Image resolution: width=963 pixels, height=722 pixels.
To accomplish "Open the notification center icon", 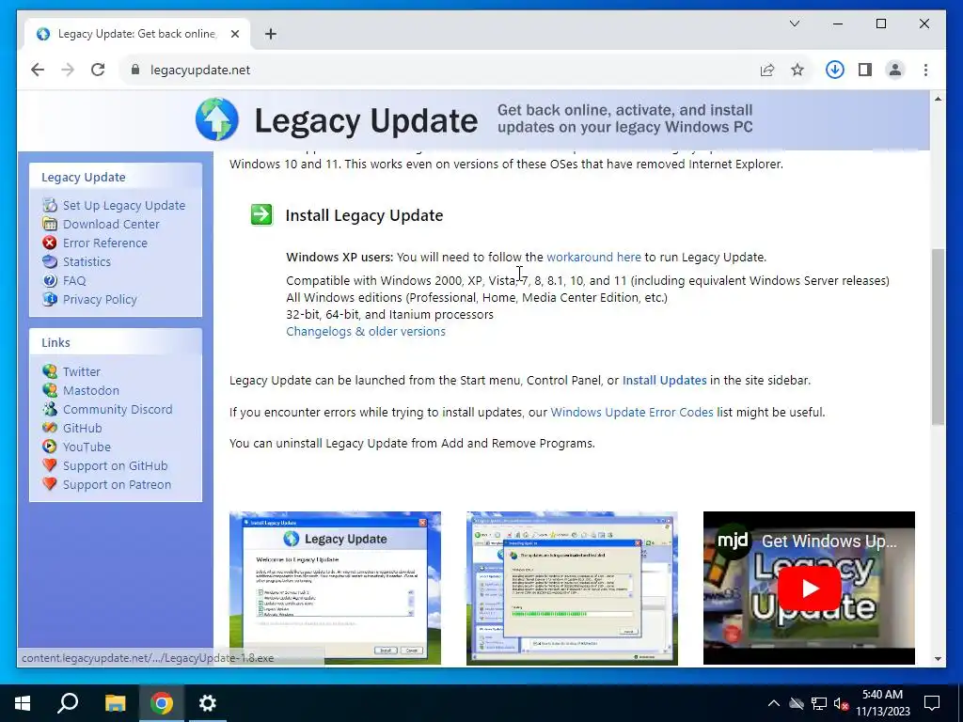I will (932, 703).
